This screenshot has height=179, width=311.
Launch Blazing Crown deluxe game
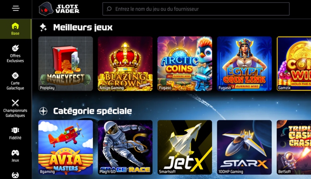tap(125, 64)
